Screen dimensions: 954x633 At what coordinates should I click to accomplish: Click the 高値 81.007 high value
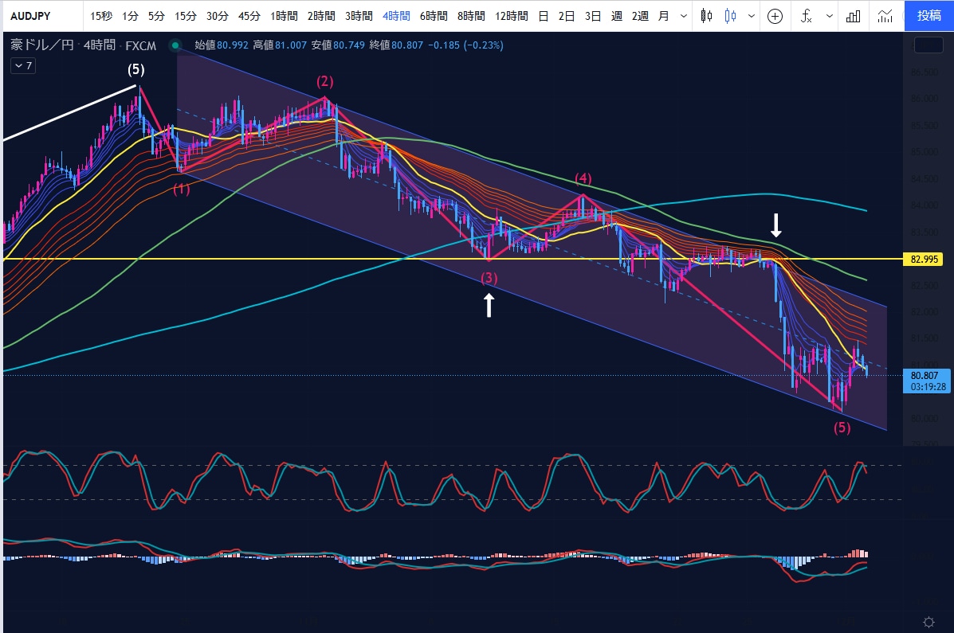pos(280,45)
